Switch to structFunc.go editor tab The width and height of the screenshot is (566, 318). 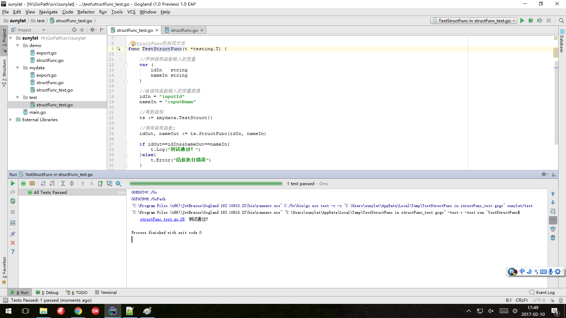pyautogui.click(x=184, y=30)
